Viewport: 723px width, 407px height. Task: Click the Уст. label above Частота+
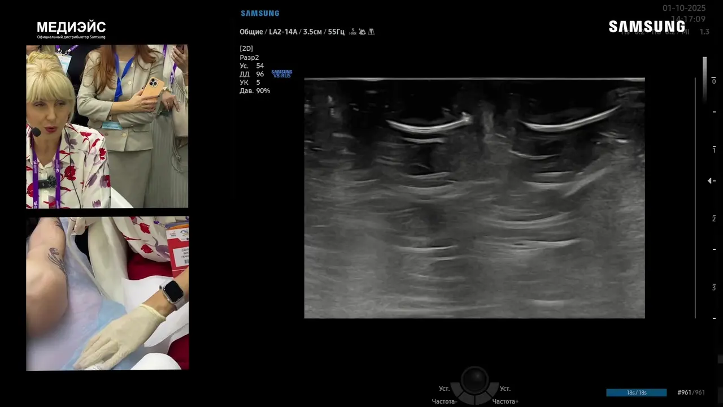tap(505, 389)
